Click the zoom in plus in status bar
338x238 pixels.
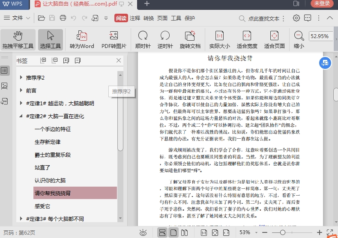coord(320,232)
